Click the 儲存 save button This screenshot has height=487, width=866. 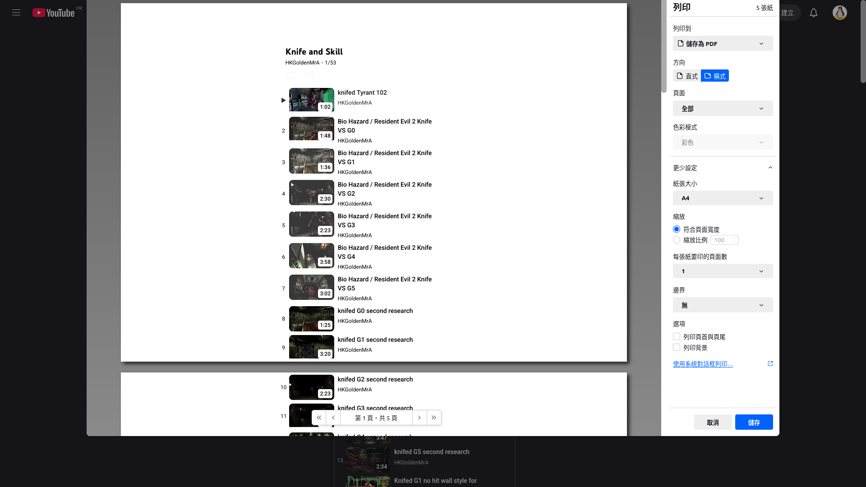[754, 422]
